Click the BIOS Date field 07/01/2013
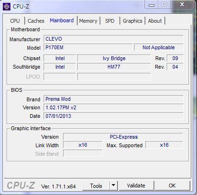 [x=113, y=116]
